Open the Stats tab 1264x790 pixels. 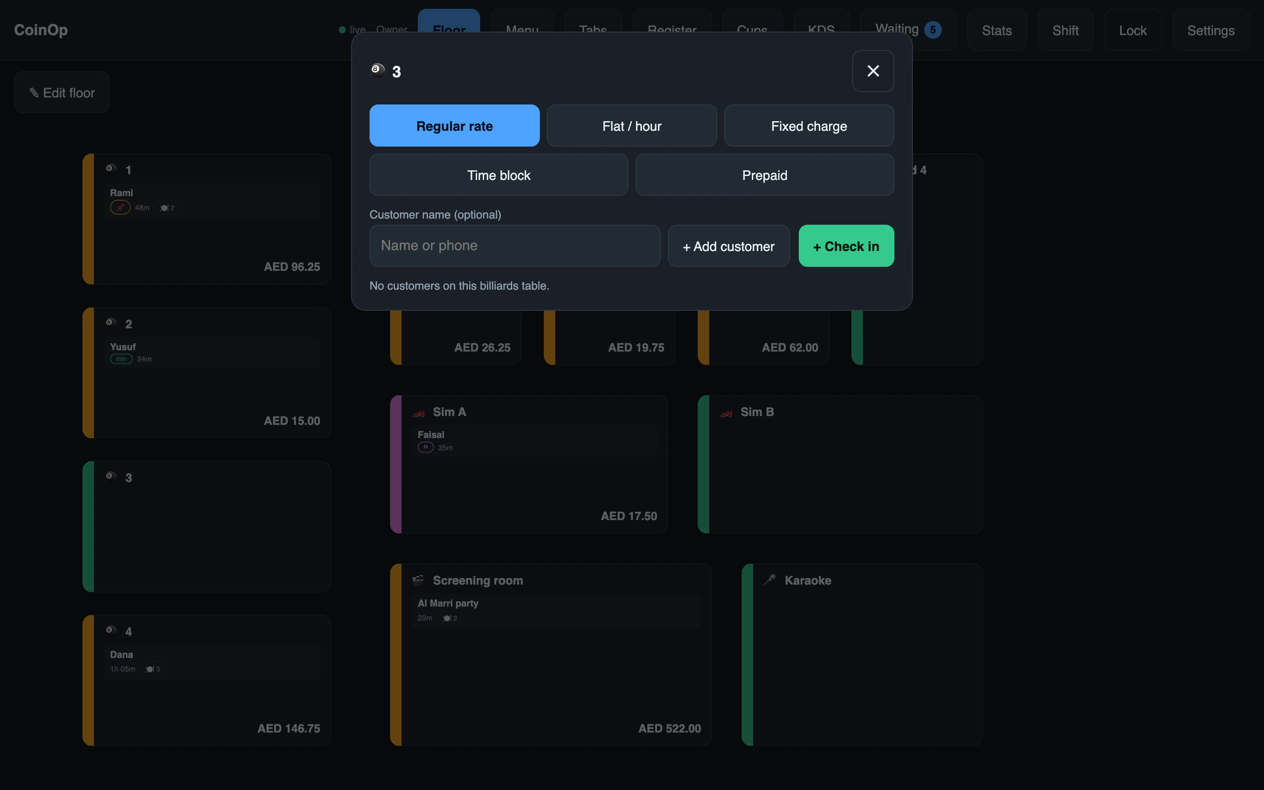click(997, 30)
